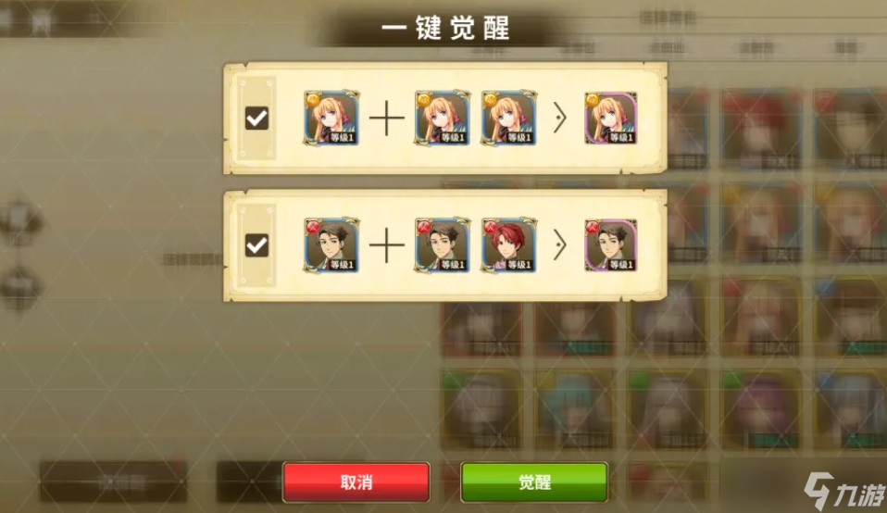
Task: Click the 一键觉醒 title banner
Action: tap(445, 29)
